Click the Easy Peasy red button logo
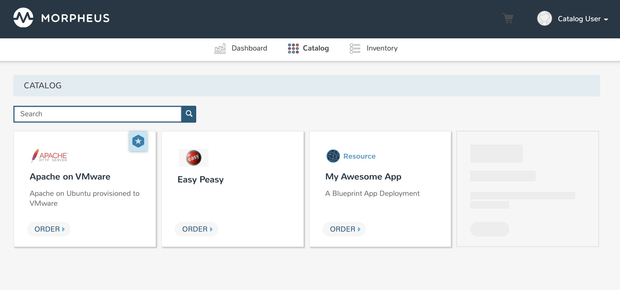Screen dimensions: 620x290 (x=194, y=158)
